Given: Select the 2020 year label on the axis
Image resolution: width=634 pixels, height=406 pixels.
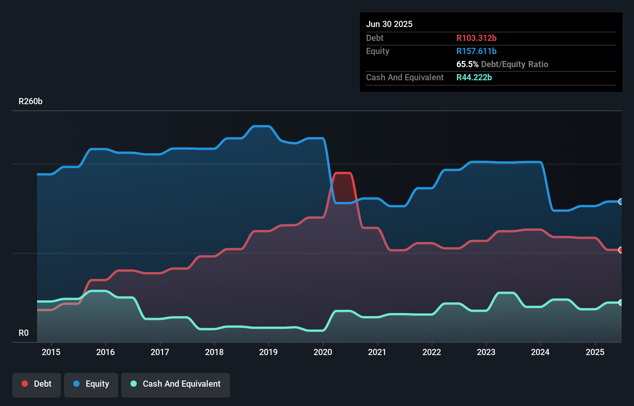Looking at the screenshot, I should click(323, 352).
